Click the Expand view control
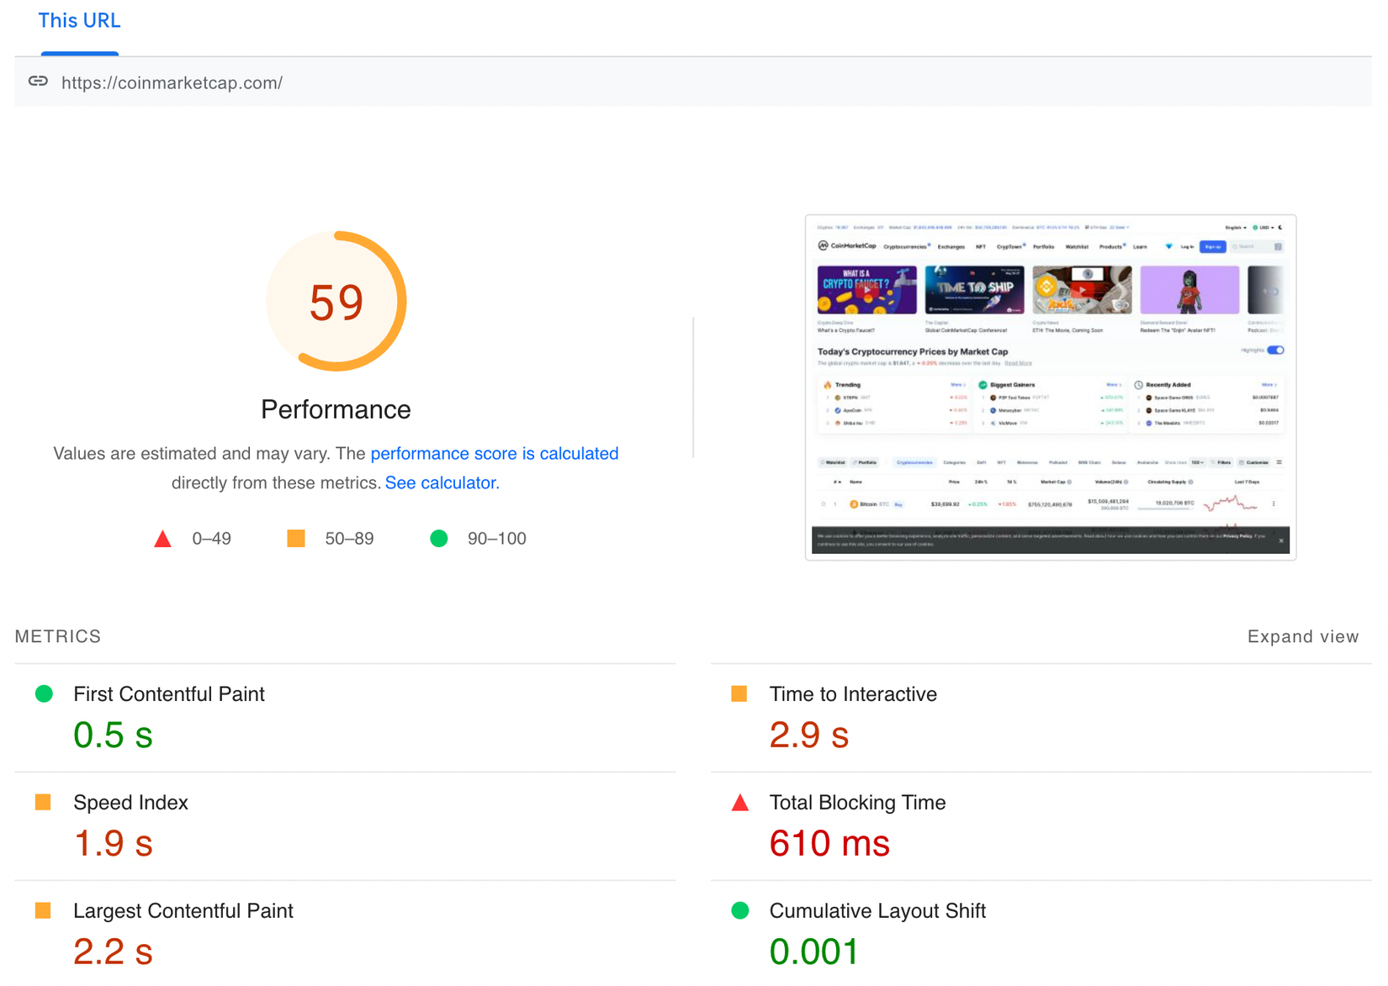This screenshot has width=1388, height=986. 1302,636
